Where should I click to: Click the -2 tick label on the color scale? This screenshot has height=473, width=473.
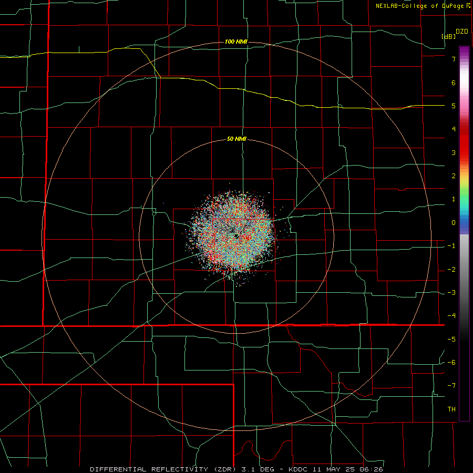[x=451, y=270]
